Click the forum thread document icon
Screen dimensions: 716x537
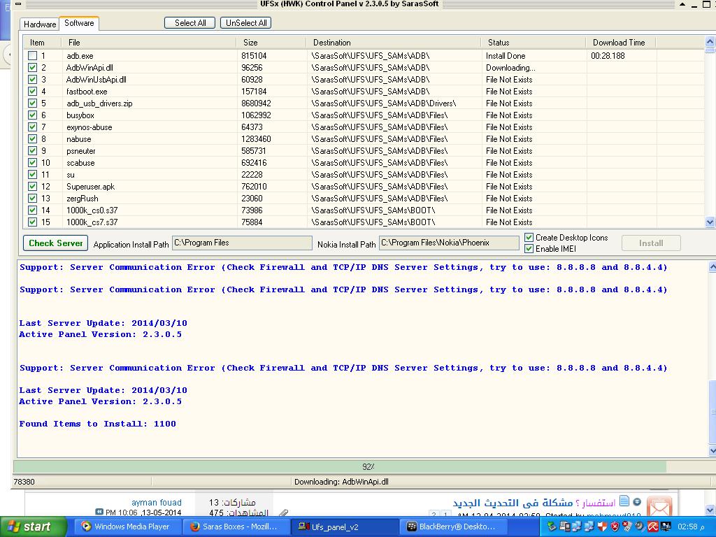624,501
